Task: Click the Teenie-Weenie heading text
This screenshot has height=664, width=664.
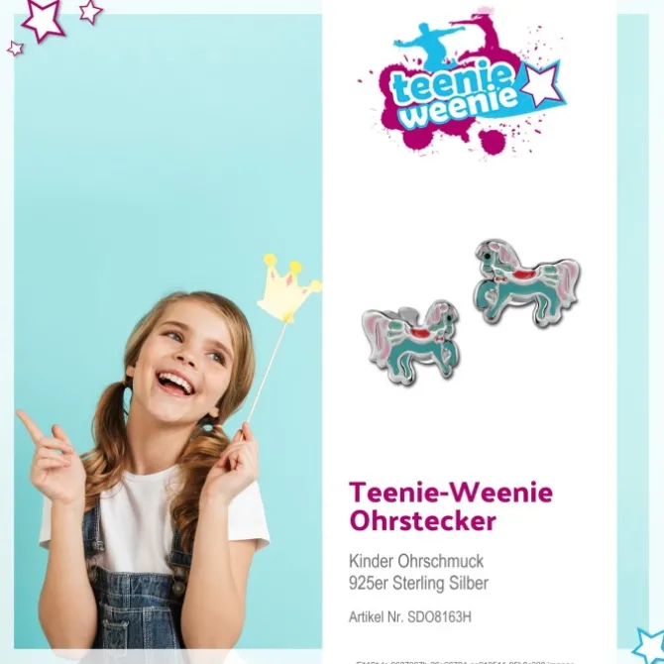Action: (451, 493)
